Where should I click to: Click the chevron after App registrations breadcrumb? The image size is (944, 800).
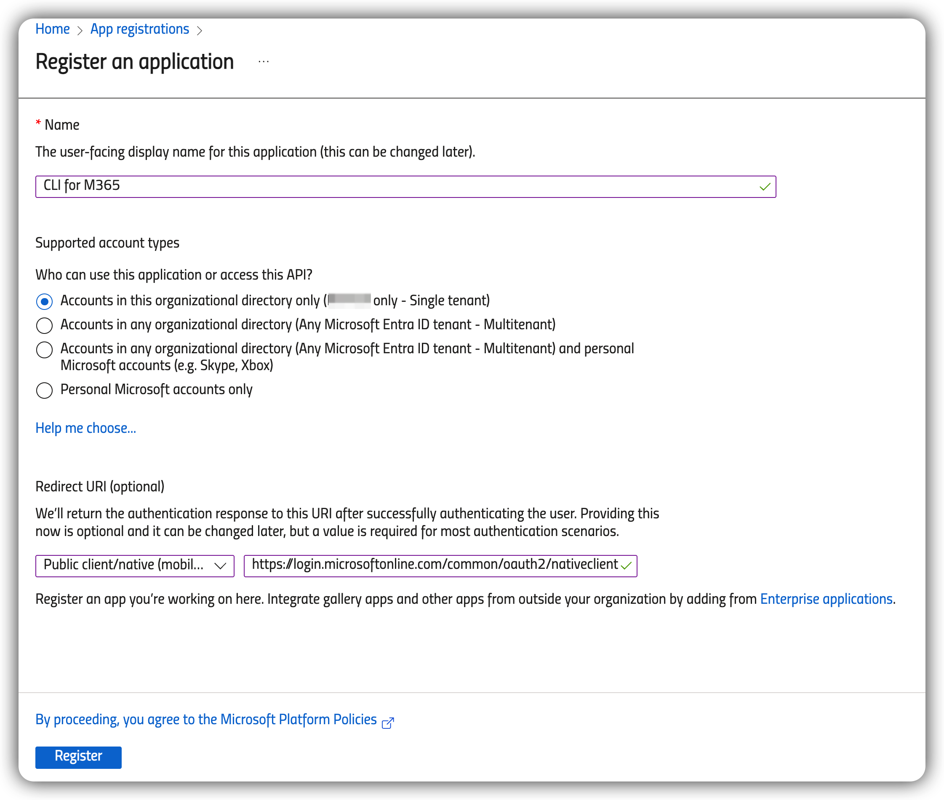(x=199, y=30)
